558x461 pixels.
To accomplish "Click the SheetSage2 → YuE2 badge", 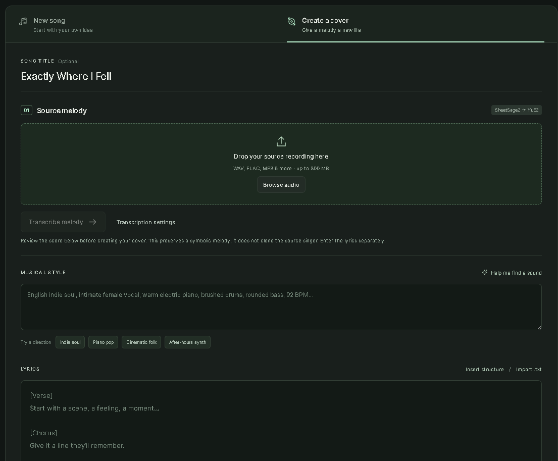I will (x=517, y=110).
